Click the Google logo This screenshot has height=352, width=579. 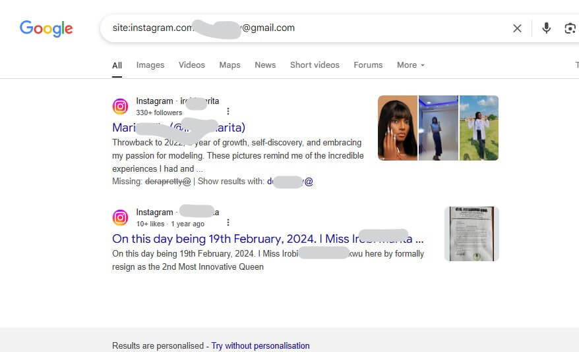click(x=46, y=28)
